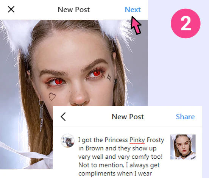
Task: Tap Share to publish the post
Action: point(185,117)
